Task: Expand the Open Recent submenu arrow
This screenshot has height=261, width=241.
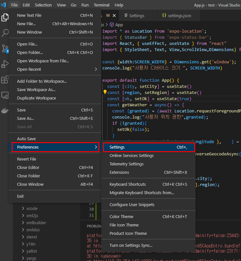Action: [x=96, y=69]
